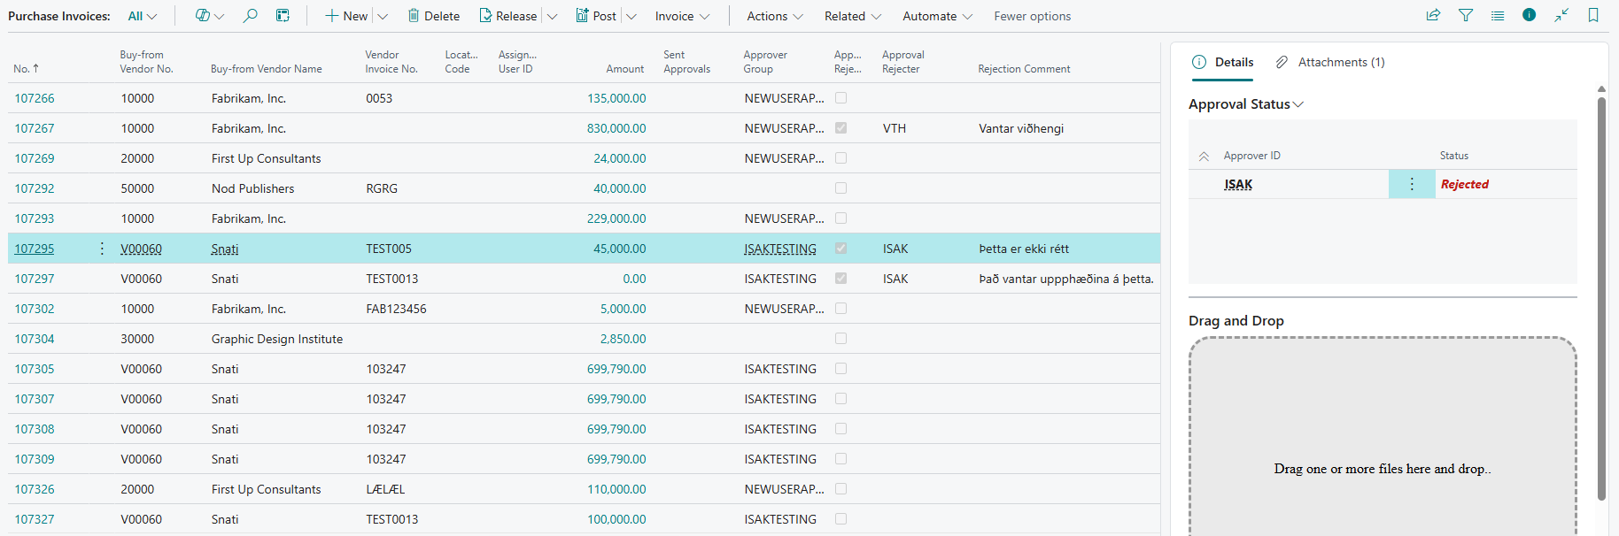Click the Post document icon
Screen dimensions: 1619x536
point(582,16)
